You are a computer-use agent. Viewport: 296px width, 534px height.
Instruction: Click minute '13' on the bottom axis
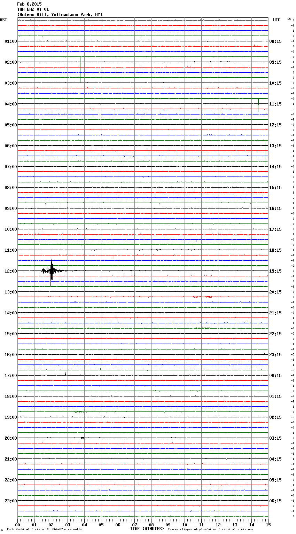coord(235,525)
